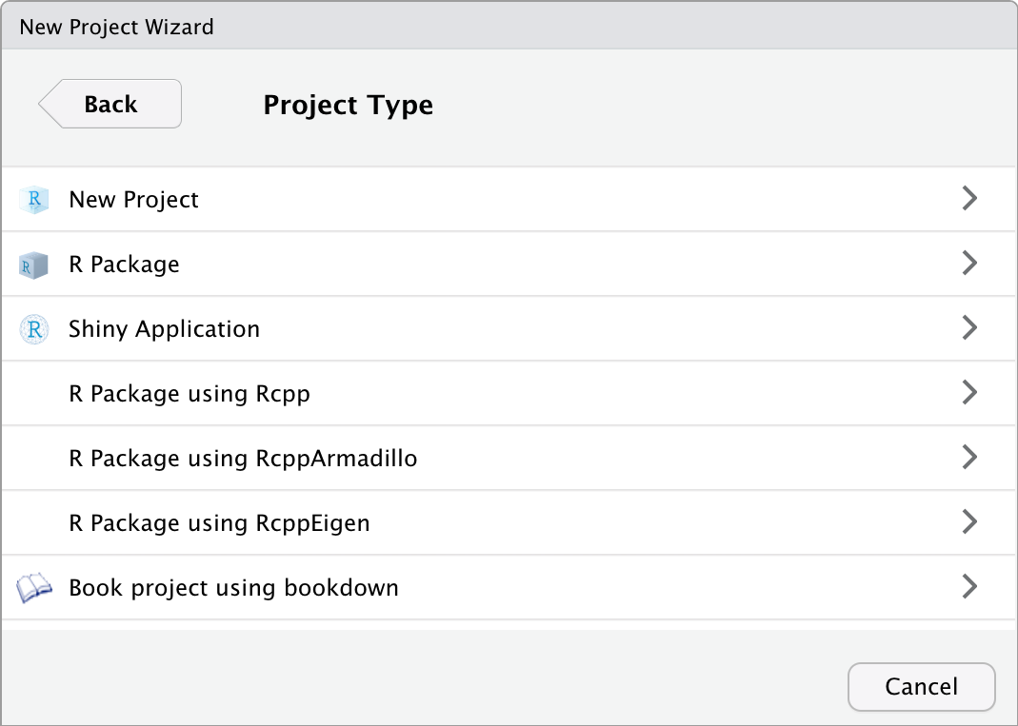Click the Shiny Application R icon

point(34,329)
